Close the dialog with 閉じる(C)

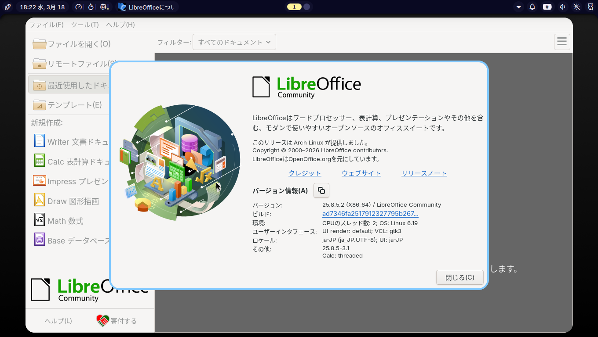tap(460, 277)
